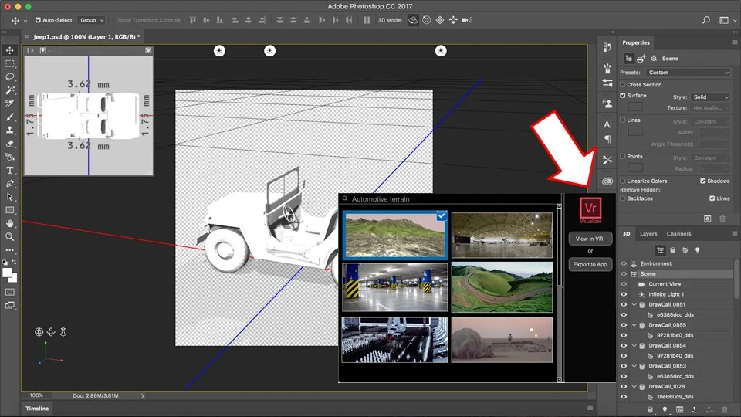Select the Clone Stamp tool
Viewport: 741px width, 417px height.
tap(9, 130)
